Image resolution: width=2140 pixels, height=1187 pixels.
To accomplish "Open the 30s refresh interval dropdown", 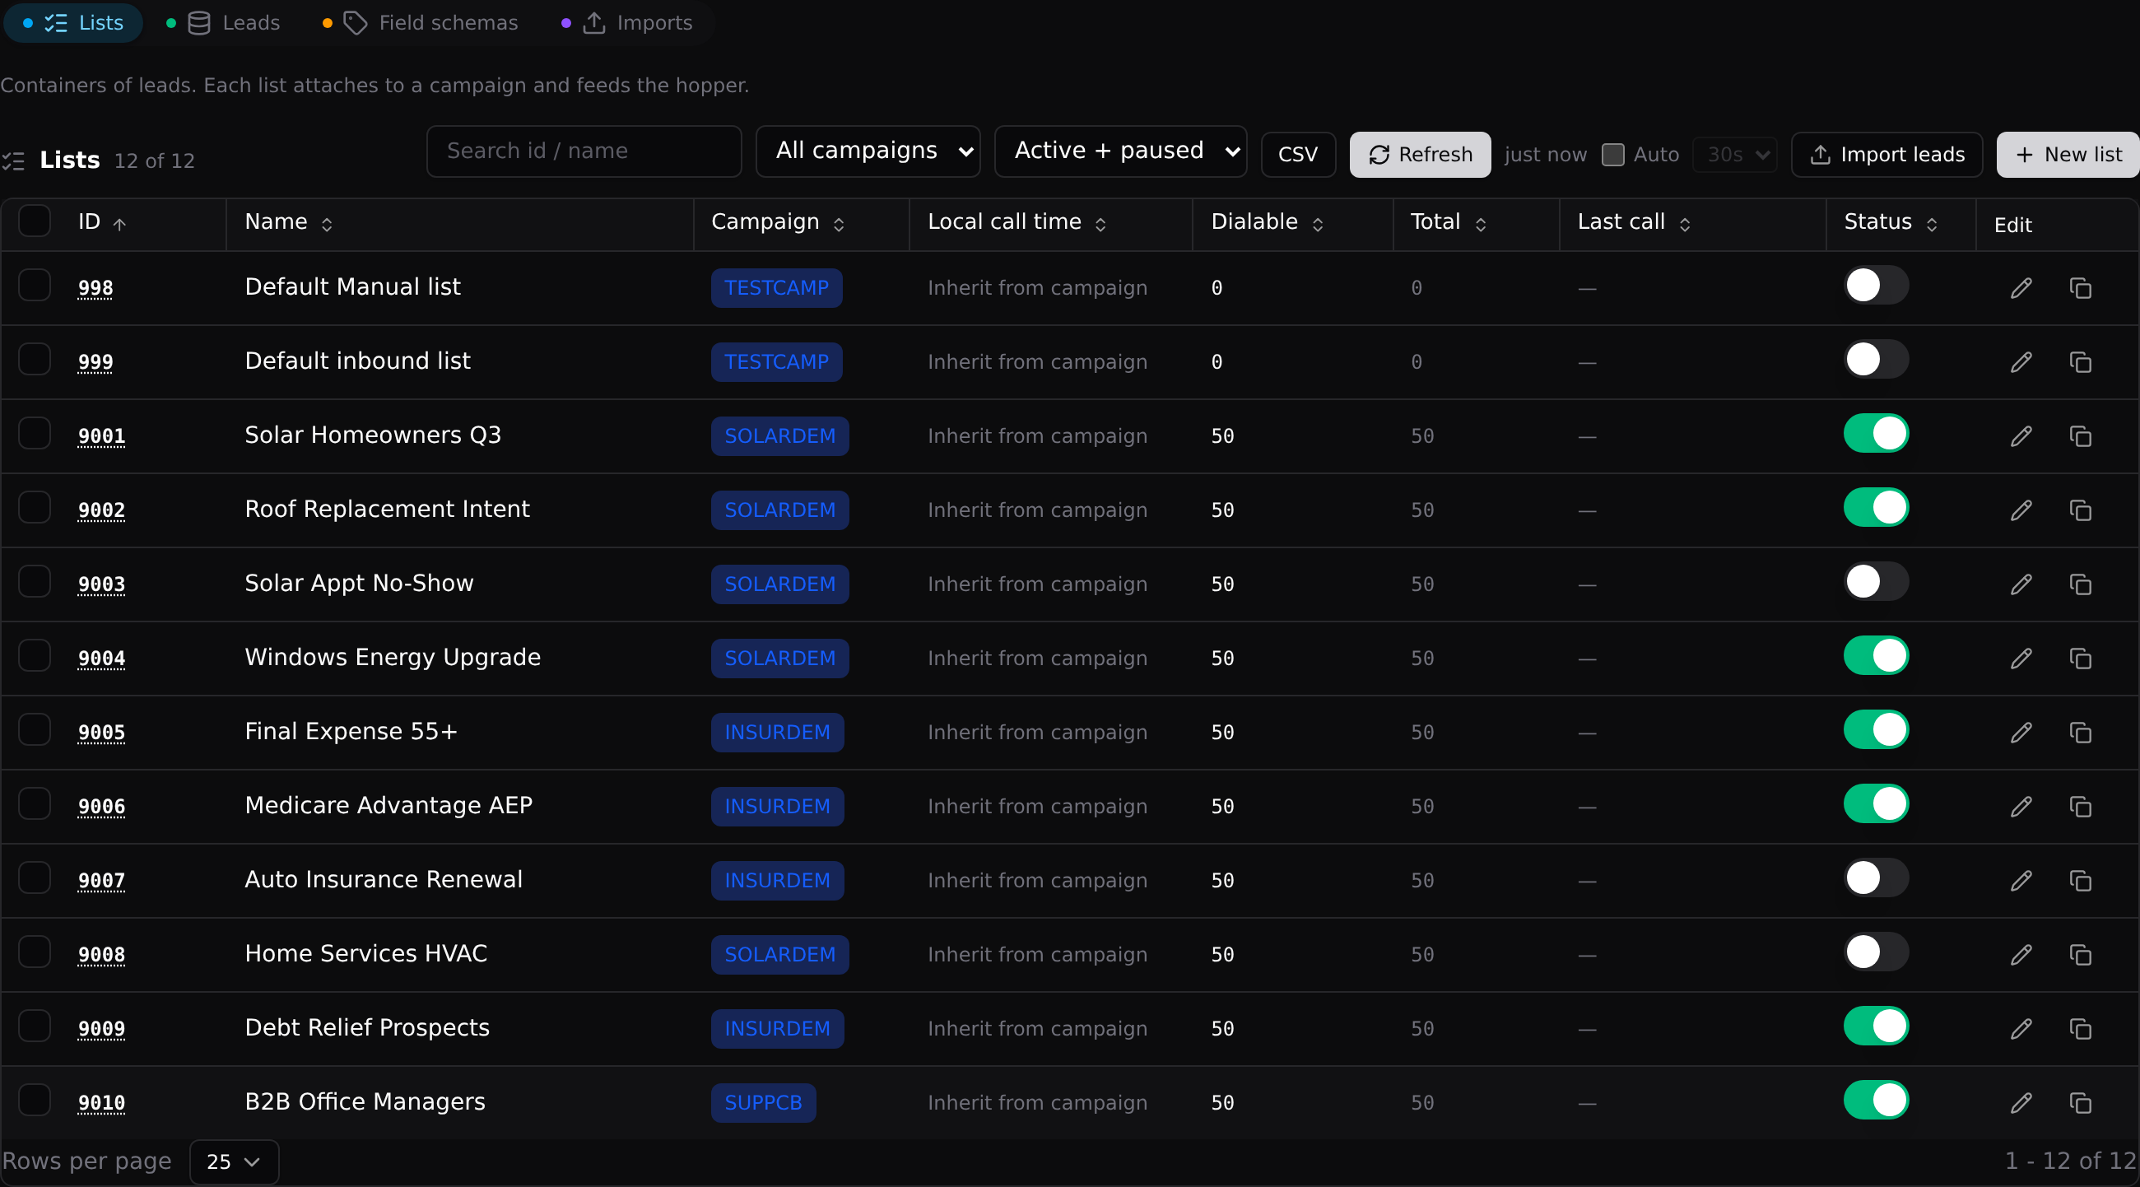I will pos(1734,155).
